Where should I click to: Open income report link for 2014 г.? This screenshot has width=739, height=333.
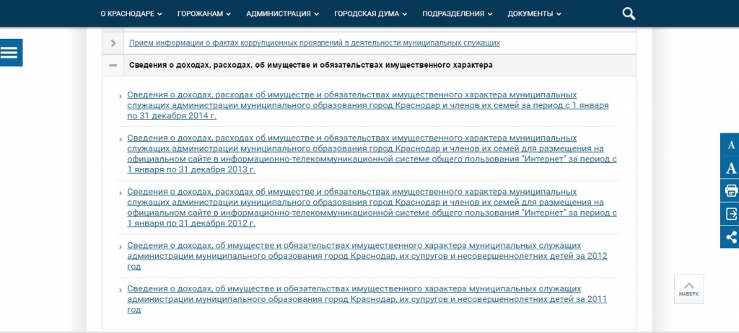pos(368,105)
